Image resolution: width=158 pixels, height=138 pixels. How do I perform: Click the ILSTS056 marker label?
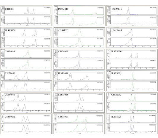[116, 51]
